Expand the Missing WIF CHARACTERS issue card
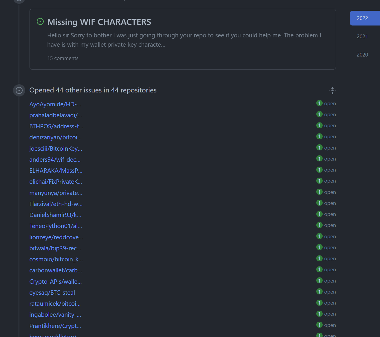Viewport: 380px width, 337px height. click(x=99, y=22)
